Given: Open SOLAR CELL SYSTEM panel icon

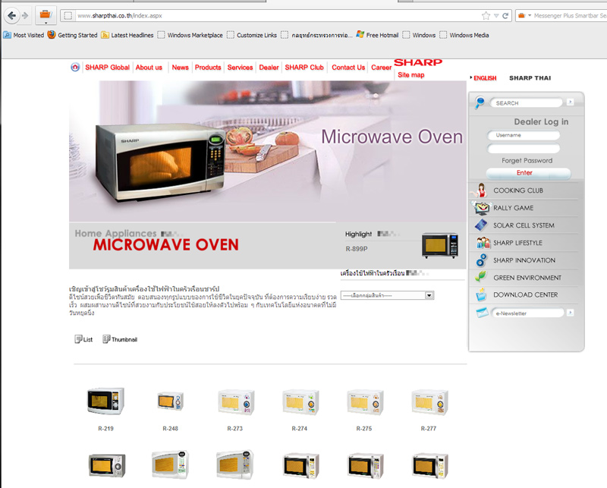Looking at the screenshot, I should pos(481,225).
